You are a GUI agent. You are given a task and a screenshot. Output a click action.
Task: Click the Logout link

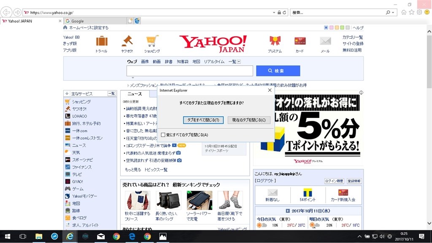[265, 181]
